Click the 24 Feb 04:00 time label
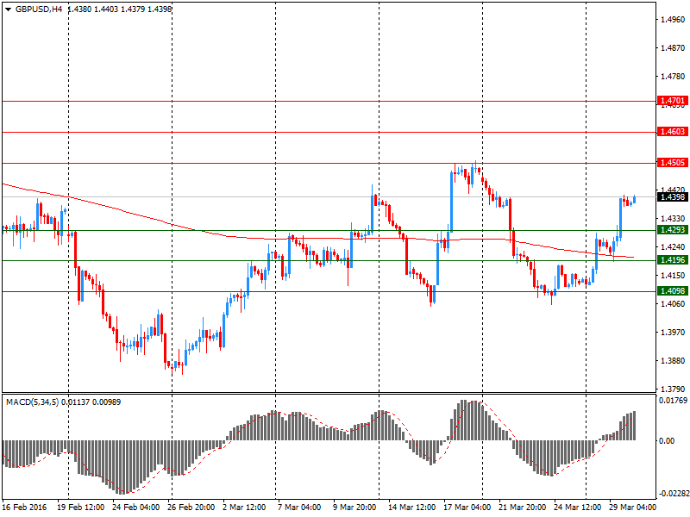Viewport: 690px width, 517px height. pyautogui.click(x=136, y=508)
